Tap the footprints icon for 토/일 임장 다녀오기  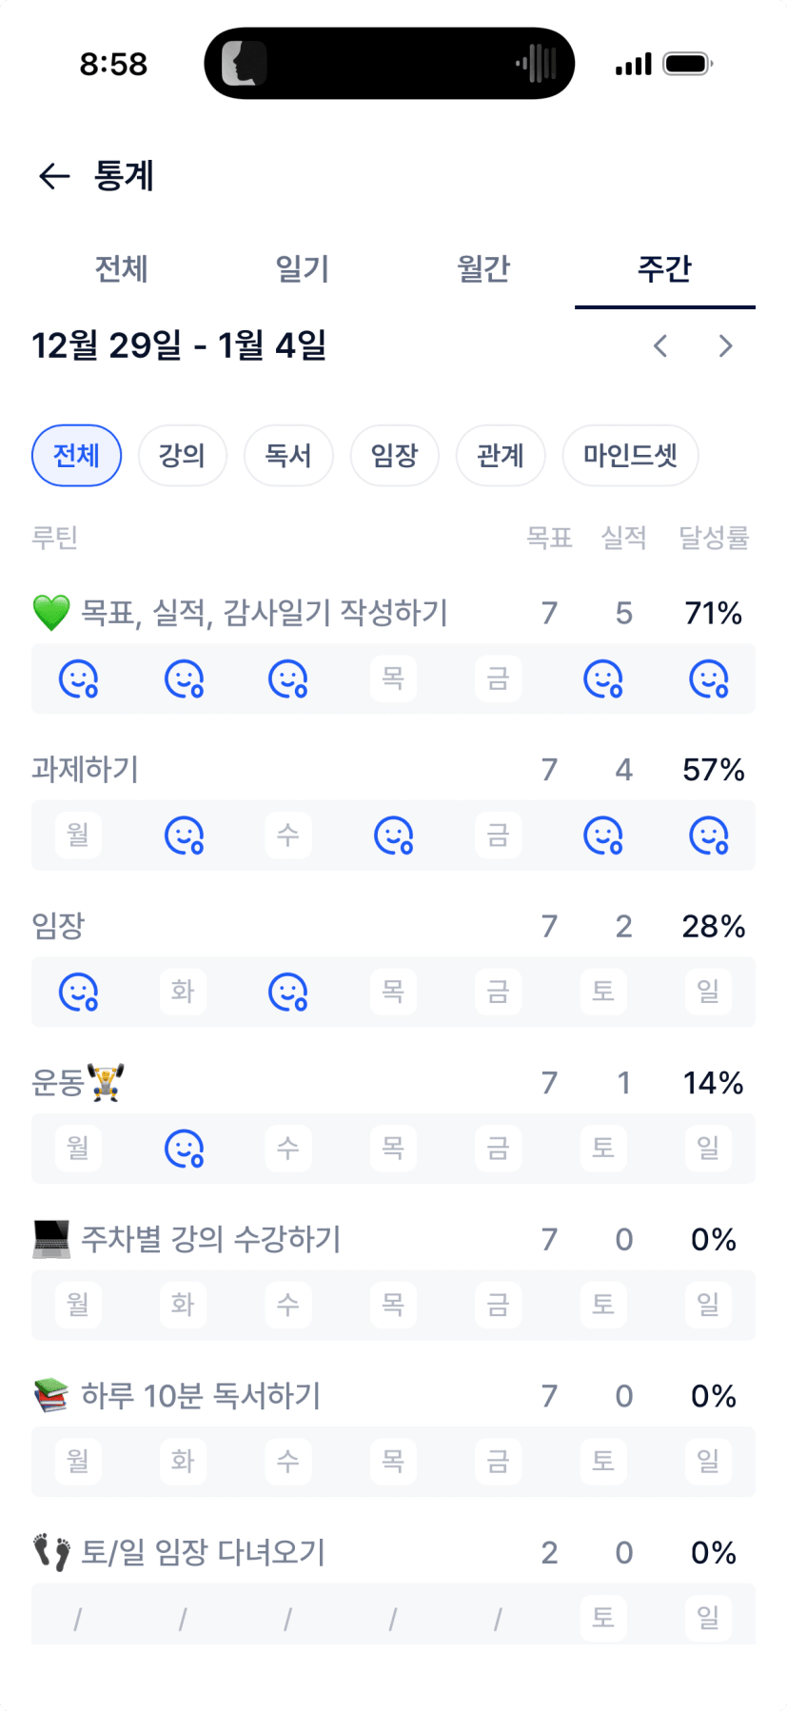pyautogui.click(x=51, y=1553)
